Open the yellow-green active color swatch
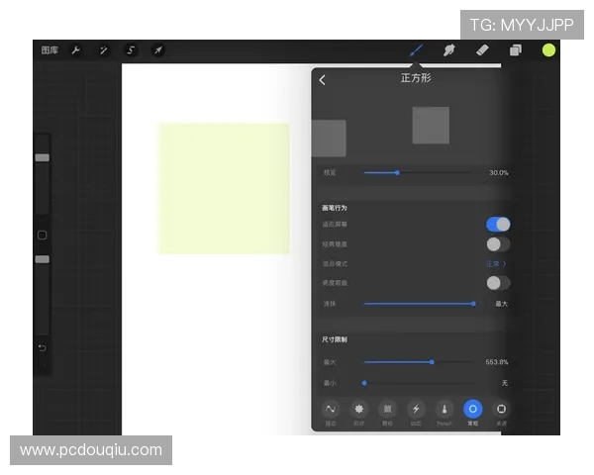The image size is (594, 475). tap(548, 50)
